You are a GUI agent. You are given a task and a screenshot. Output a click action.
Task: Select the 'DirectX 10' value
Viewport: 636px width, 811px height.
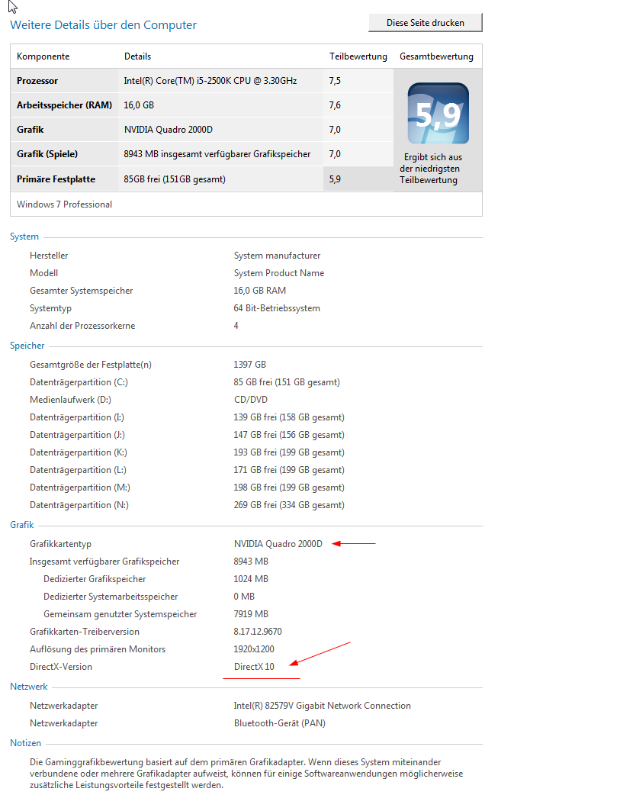tap(254, 668)
